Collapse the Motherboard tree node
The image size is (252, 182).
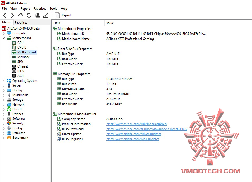pos(4,38)
